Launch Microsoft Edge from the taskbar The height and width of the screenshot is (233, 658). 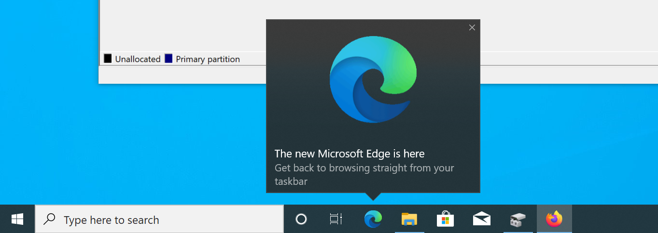pyautogui.click(x=373, y=220)
